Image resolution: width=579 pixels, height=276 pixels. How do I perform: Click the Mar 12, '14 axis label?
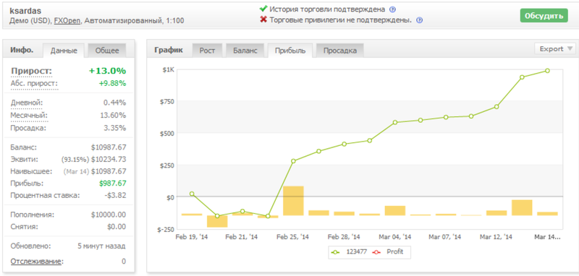coord(496,237)
